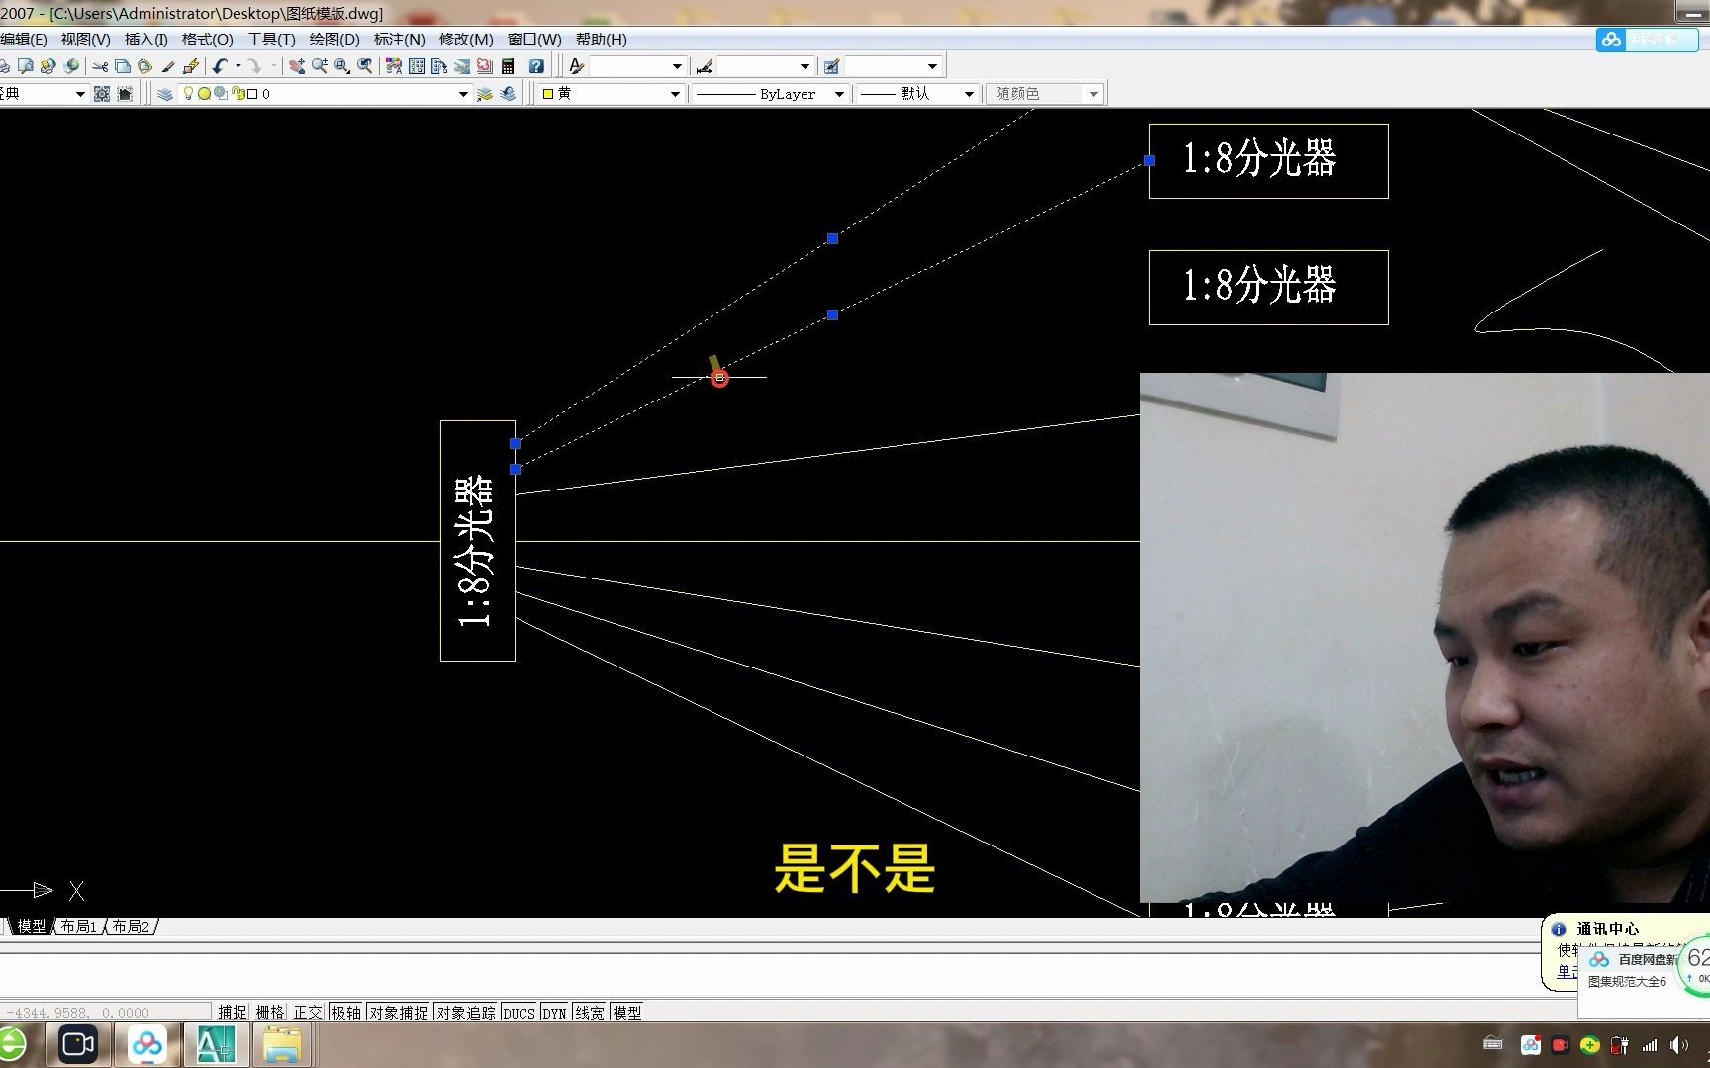
Task: Open the AutoCAD taskbar button
Action: [216, 1044]
